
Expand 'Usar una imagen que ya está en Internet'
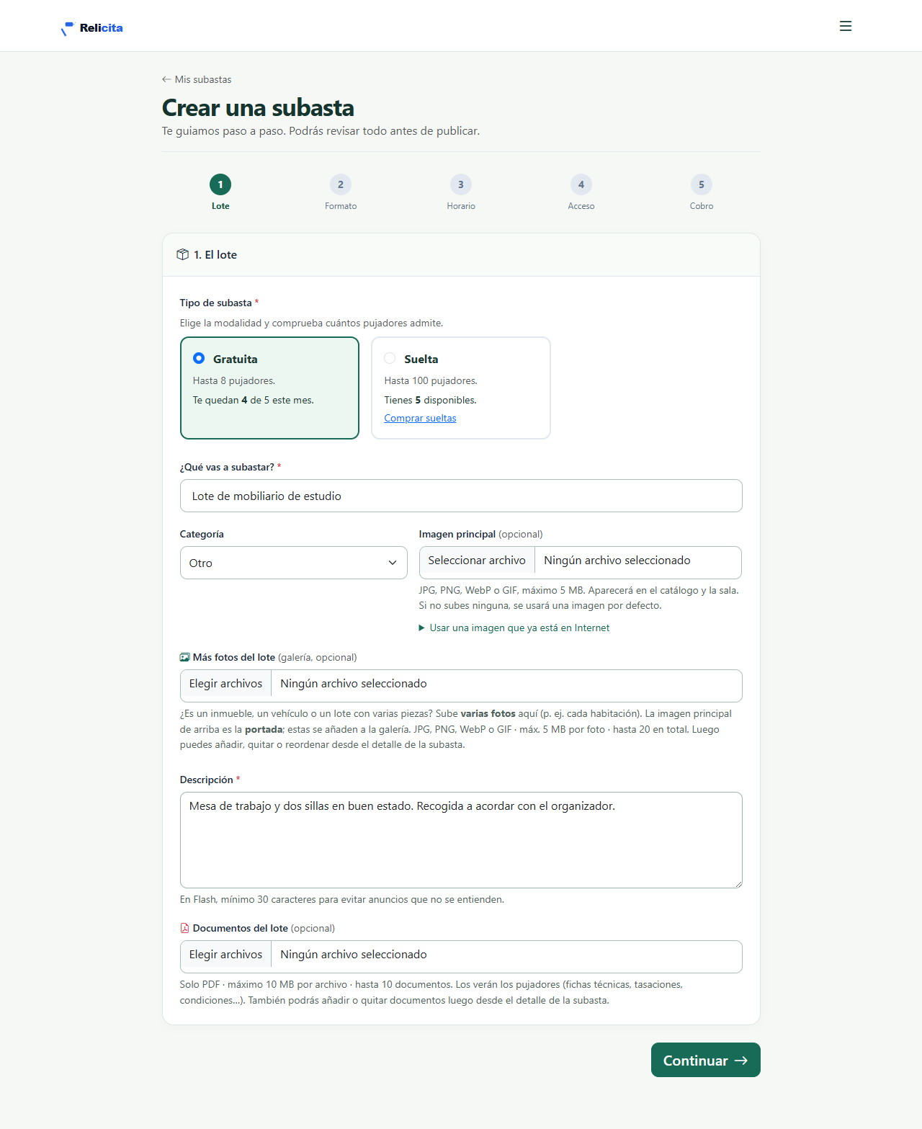[x=514, y=628]
